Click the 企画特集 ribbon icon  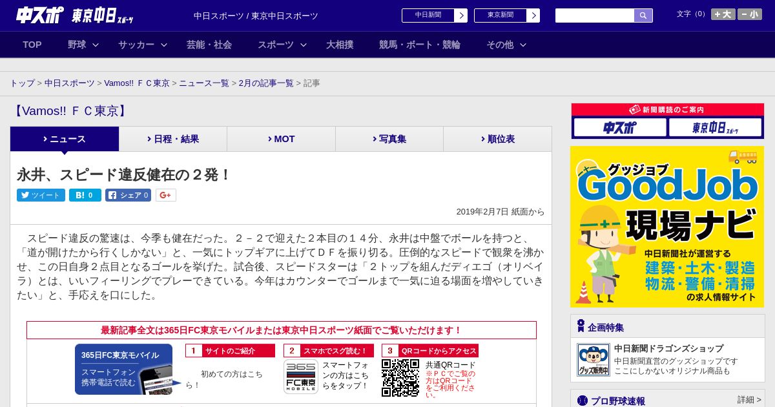[x=581, y=326]
